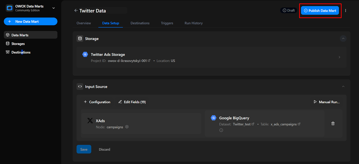Click the Save button
The width and height of the screenshot is (359, 164).
coord(84,149)
